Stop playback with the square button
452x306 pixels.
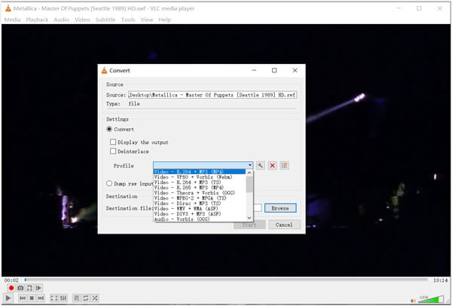(32, 298)
